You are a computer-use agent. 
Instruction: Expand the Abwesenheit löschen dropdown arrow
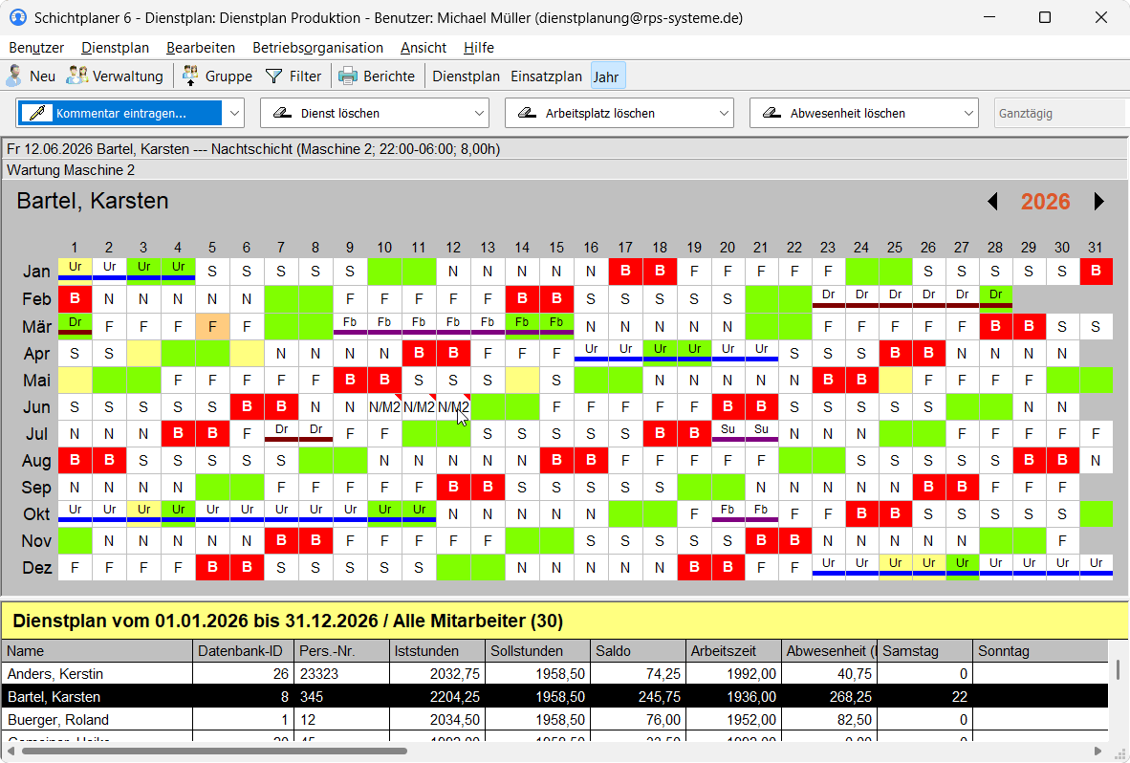[x=968, y=113]
